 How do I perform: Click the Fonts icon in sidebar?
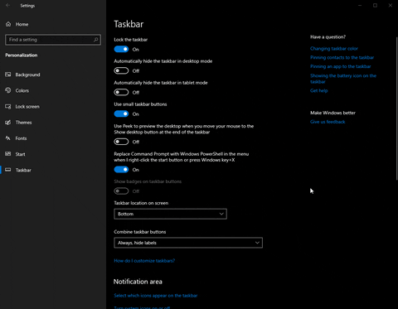click(8, 138)
